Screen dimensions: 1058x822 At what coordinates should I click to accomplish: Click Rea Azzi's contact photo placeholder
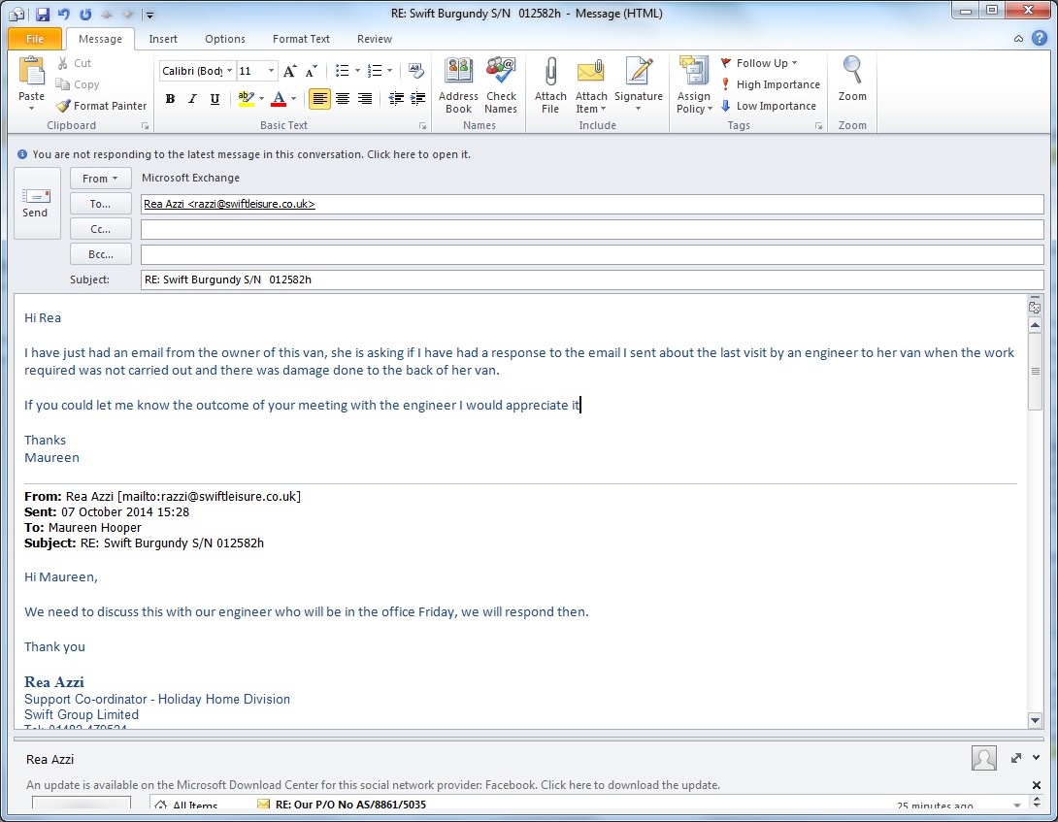coord(984,758)
